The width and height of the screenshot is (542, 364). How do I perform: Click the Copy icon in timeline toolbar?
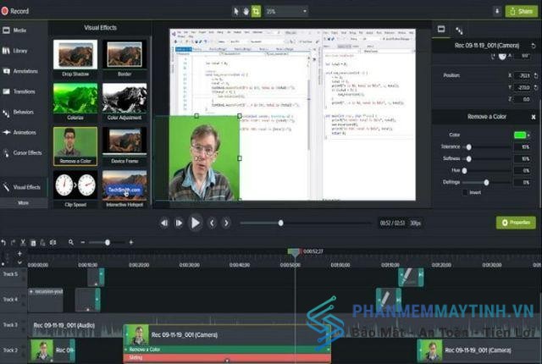click(33, 243)
